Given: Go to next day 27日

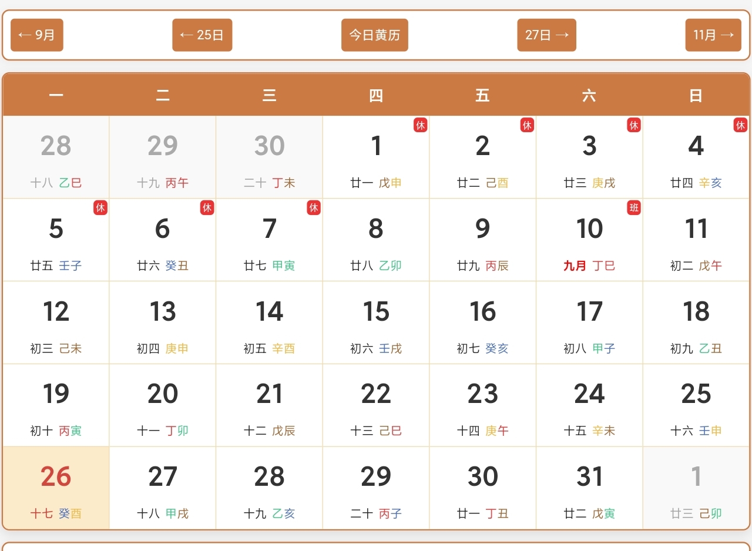Looking at the screenshot, I should click(x=546, y=35).
